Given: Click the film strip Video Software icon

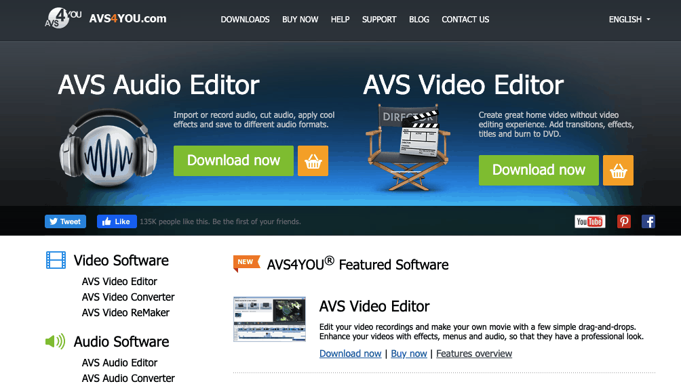Looking at the screenshot, I should coord(56,260).
